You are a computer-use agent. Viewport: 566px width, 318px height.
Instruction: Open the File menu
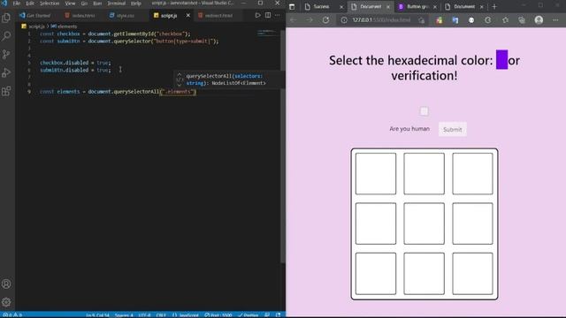click(x=17, y=4)
